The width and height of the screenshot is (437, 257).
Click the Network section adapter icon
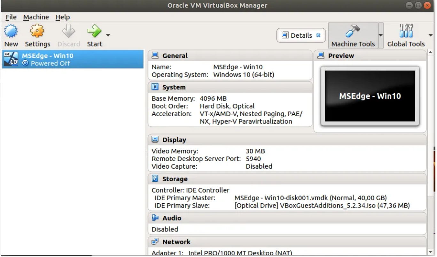tap(155, 242)
